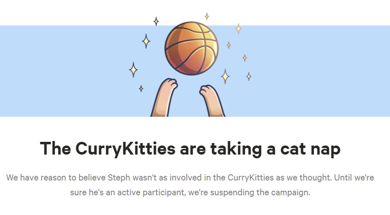Select large yellow sparkle immediately left of basketball
The image size is (390, 215).
tap(146, 41)
